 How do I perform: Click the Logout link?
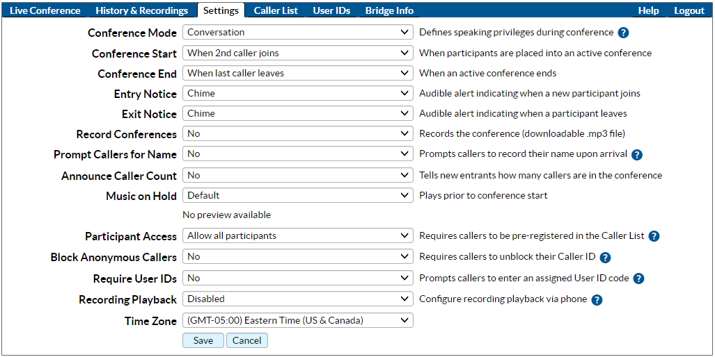tap(689, 10)
